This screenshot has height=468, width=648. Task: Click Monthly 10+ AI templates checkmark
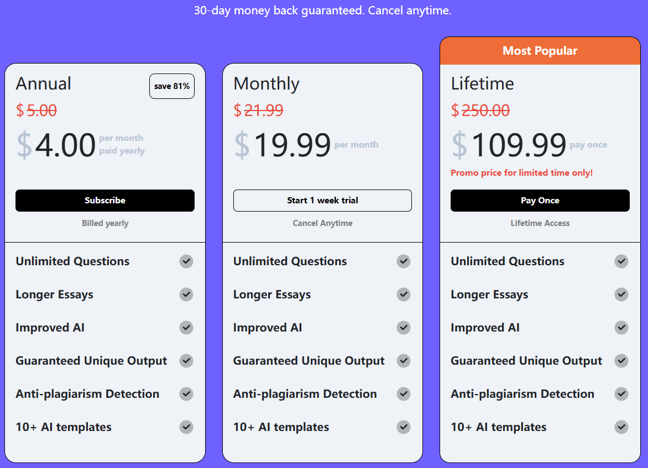(404, 427)
